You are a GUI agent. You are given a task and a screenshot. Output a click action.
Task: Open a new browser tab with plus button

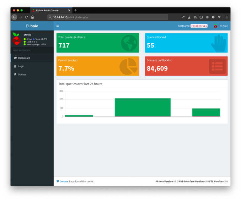[x=76, y=10]
